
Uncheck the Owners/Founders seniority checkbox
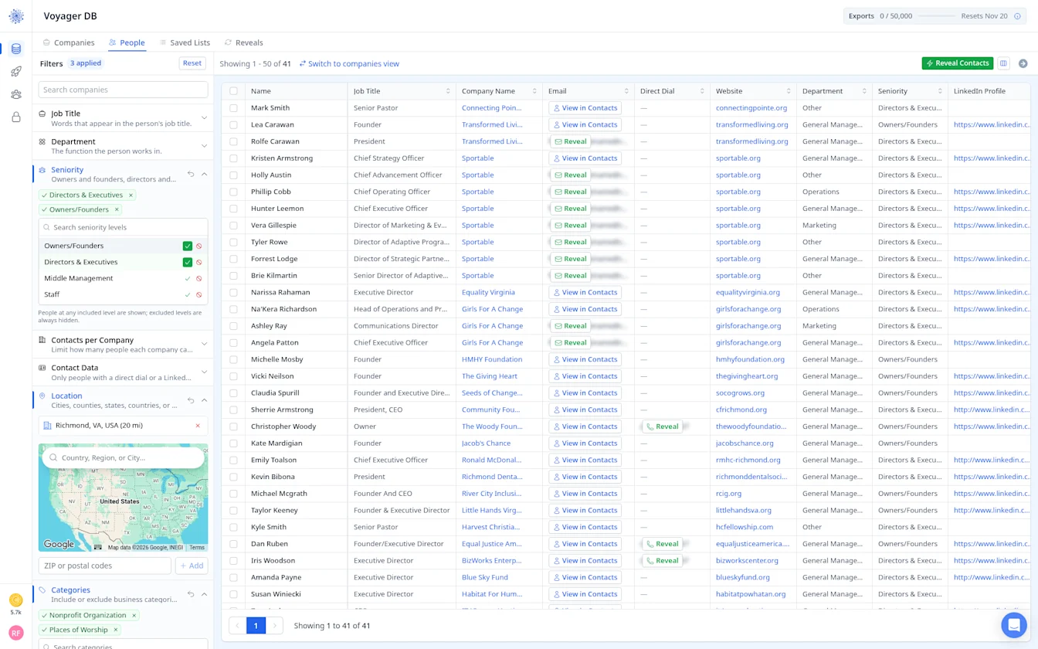coord(187,246)
